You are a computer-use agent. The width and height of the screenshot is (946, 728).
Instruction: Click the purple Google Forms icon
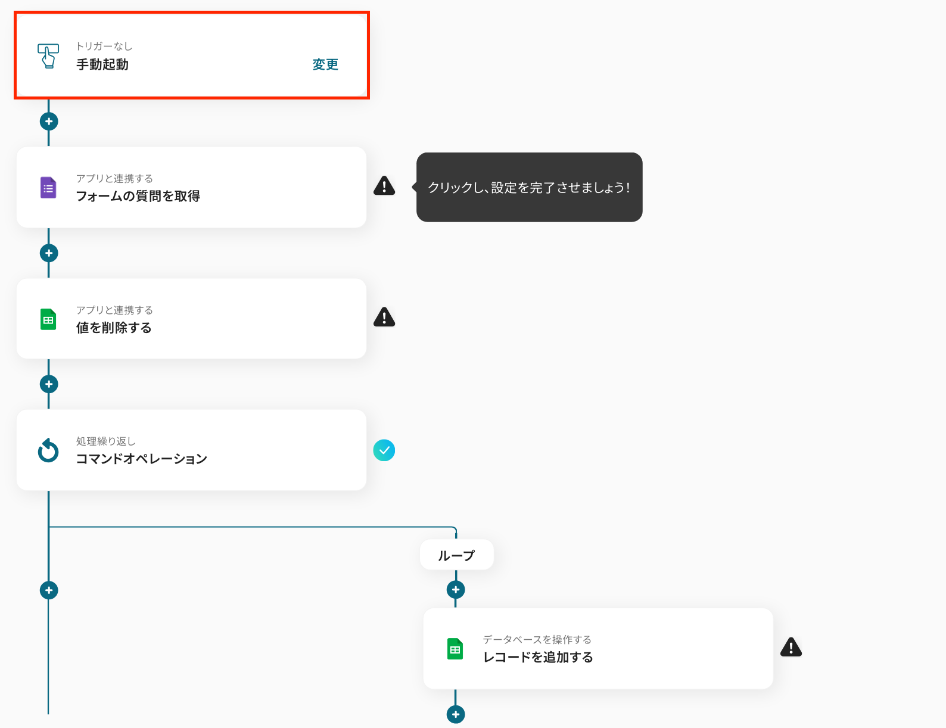(x=48, y=188)
